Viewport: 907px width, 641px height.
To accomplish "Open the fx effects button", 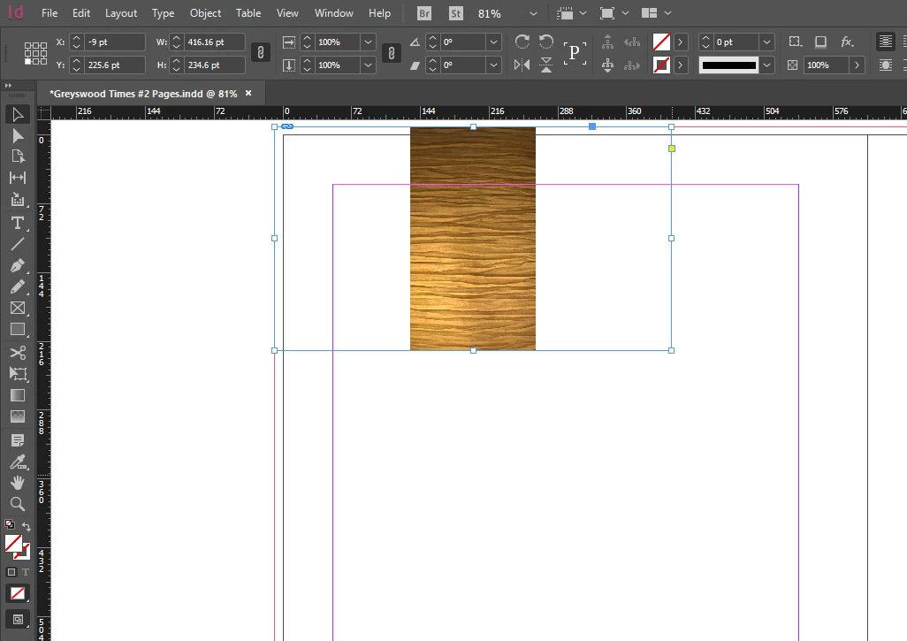I will pos(847,42).
